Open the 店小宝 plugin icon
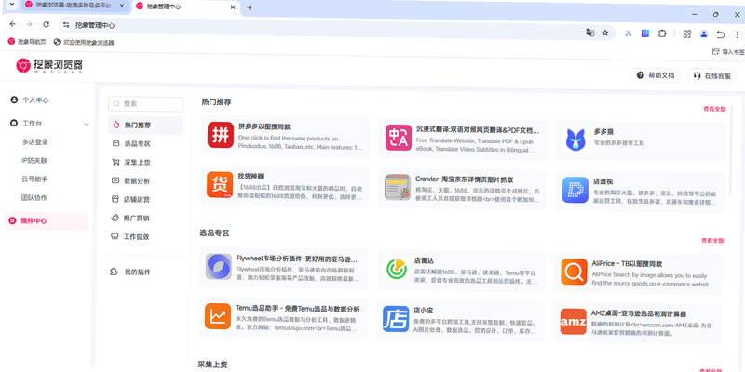Viewport: 745px width, 372px height. coord(395,319)
